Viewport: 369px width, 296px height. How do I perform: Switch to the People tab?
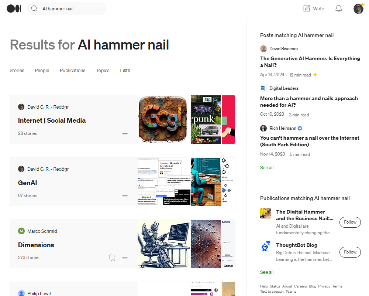click(42, 70)
